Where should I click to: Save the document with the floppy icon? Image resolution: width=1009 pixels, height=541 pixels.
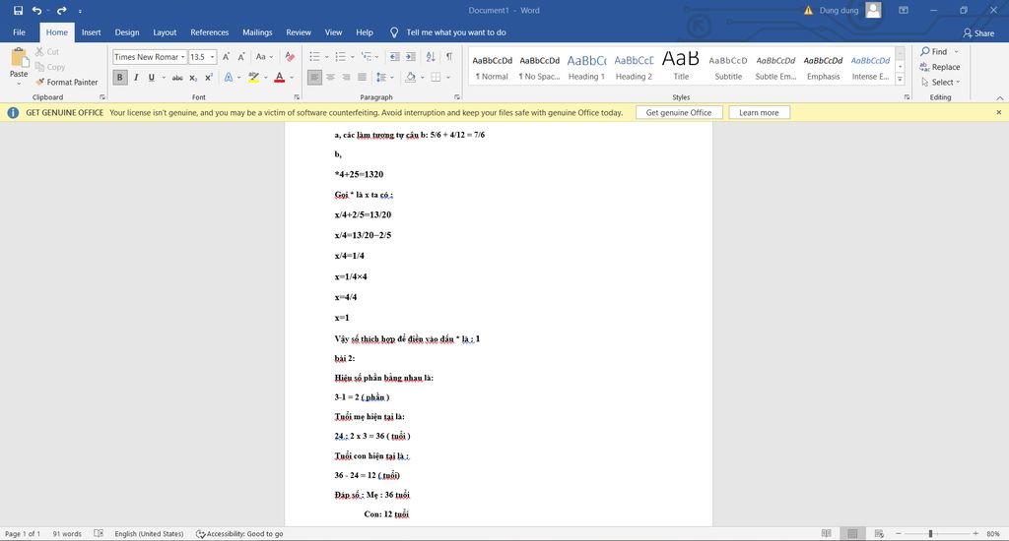click(x=18, y=10)
